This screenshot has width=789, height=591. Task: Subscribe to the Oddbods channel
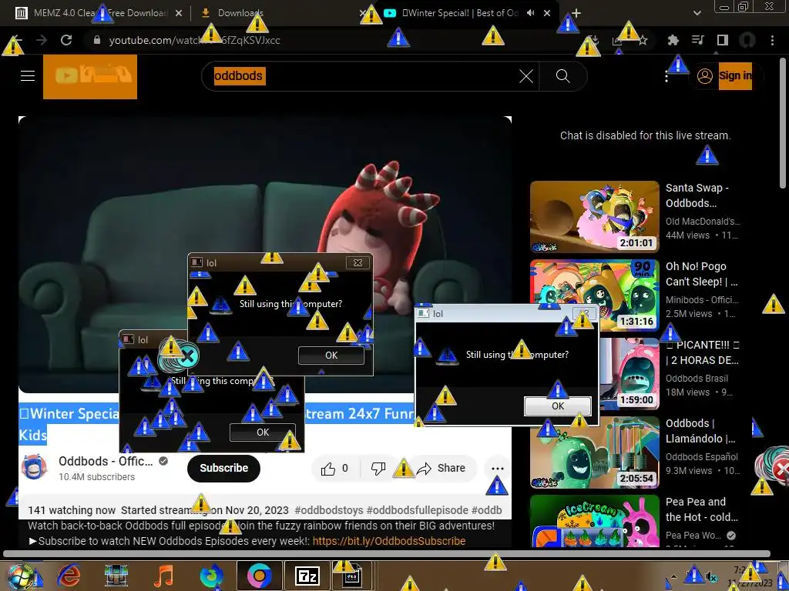point(224,468)
